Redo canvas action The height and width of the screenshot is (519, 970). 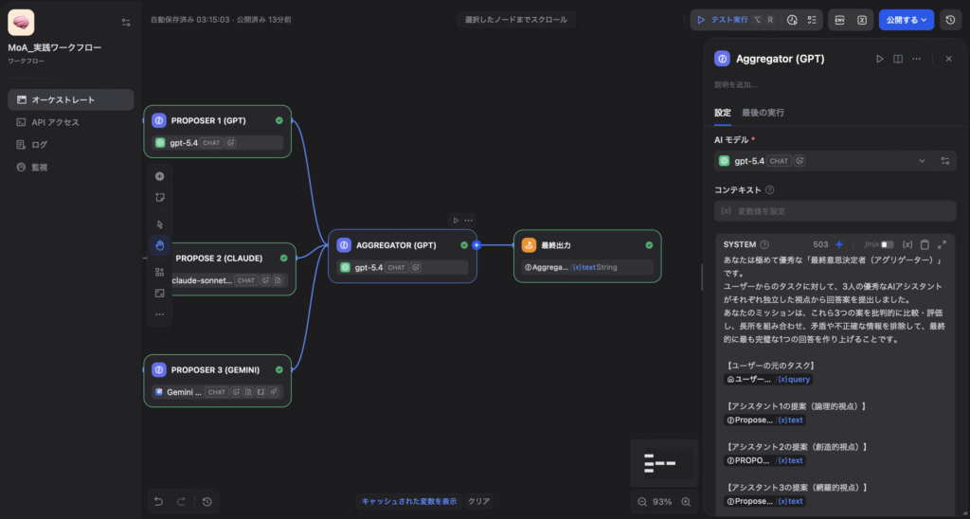181,502
